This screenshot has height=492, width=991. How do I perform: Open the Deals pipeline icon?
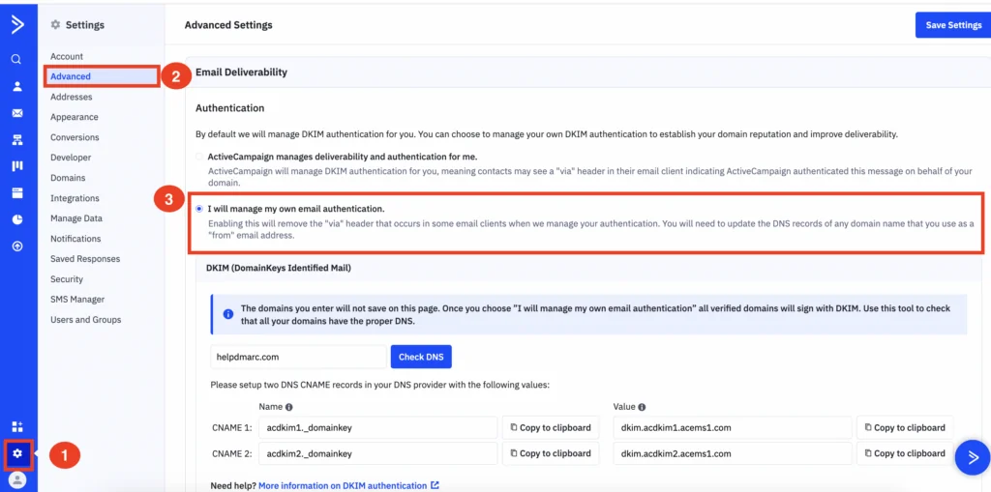pos(17,166)
